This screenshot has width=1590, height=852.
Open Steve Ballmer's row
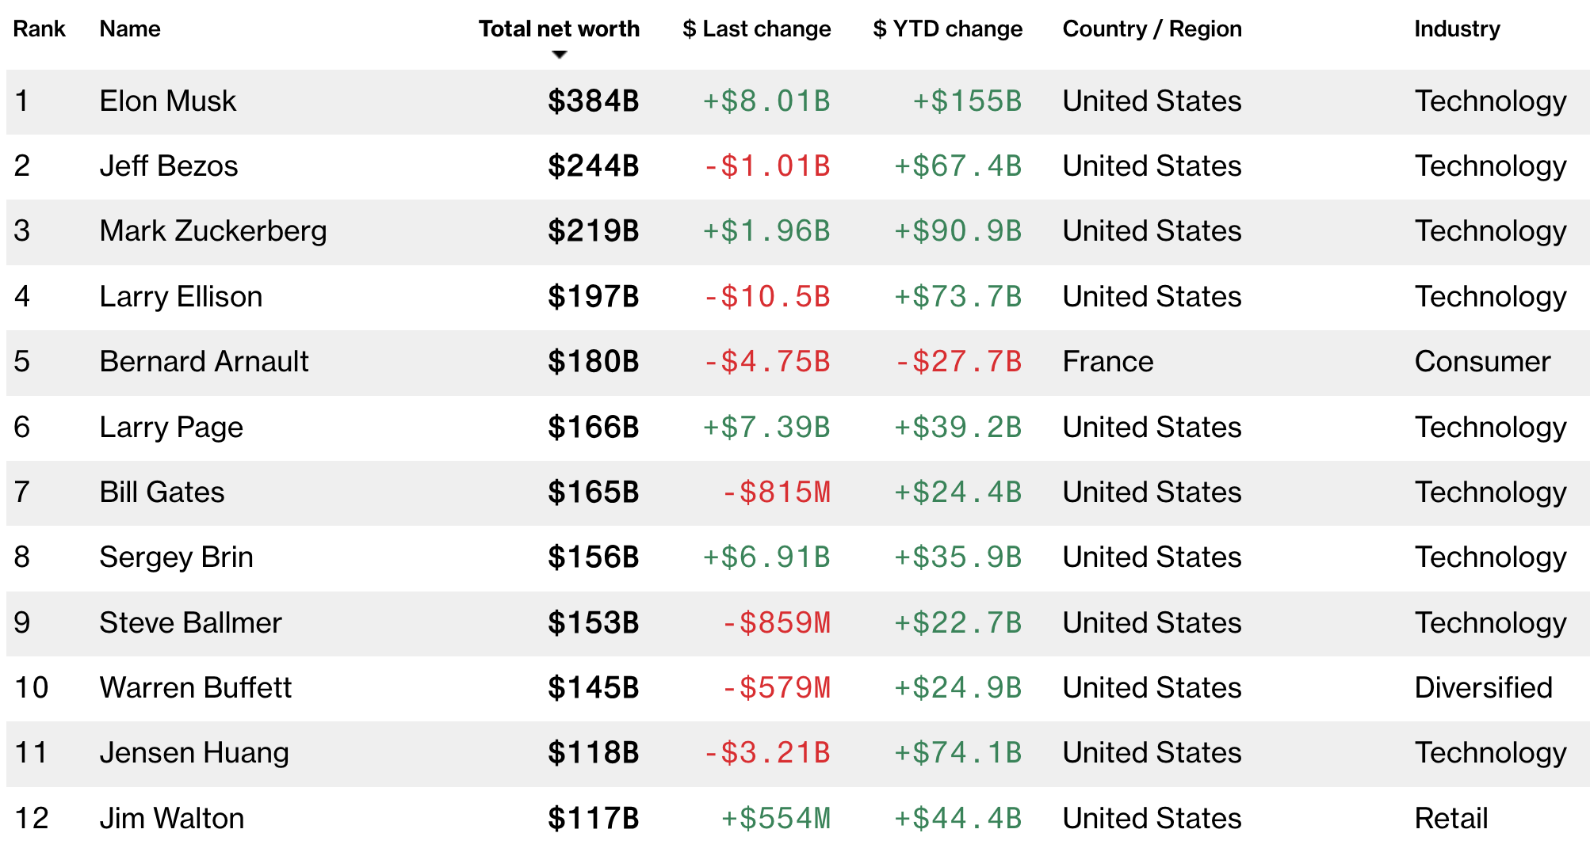(x=190, y=623)
